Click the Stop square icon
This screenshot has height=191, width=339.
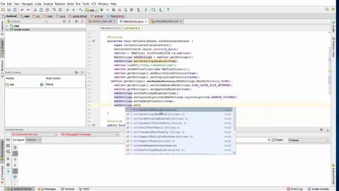131,10
